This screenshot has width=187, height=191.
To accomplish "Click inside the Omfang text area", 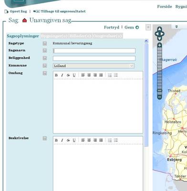I will (x=98, y=106).
